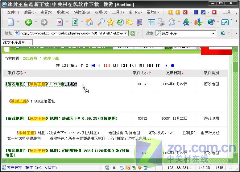Open the 1.20B全地图包 download link

click(x=41, y=84)
